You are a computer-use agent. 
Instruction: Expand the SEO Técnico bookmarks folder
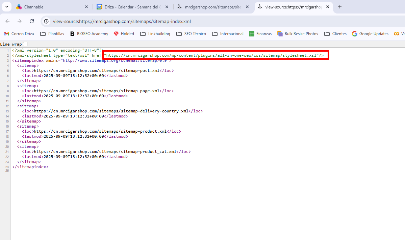click(x=191, y=34)
